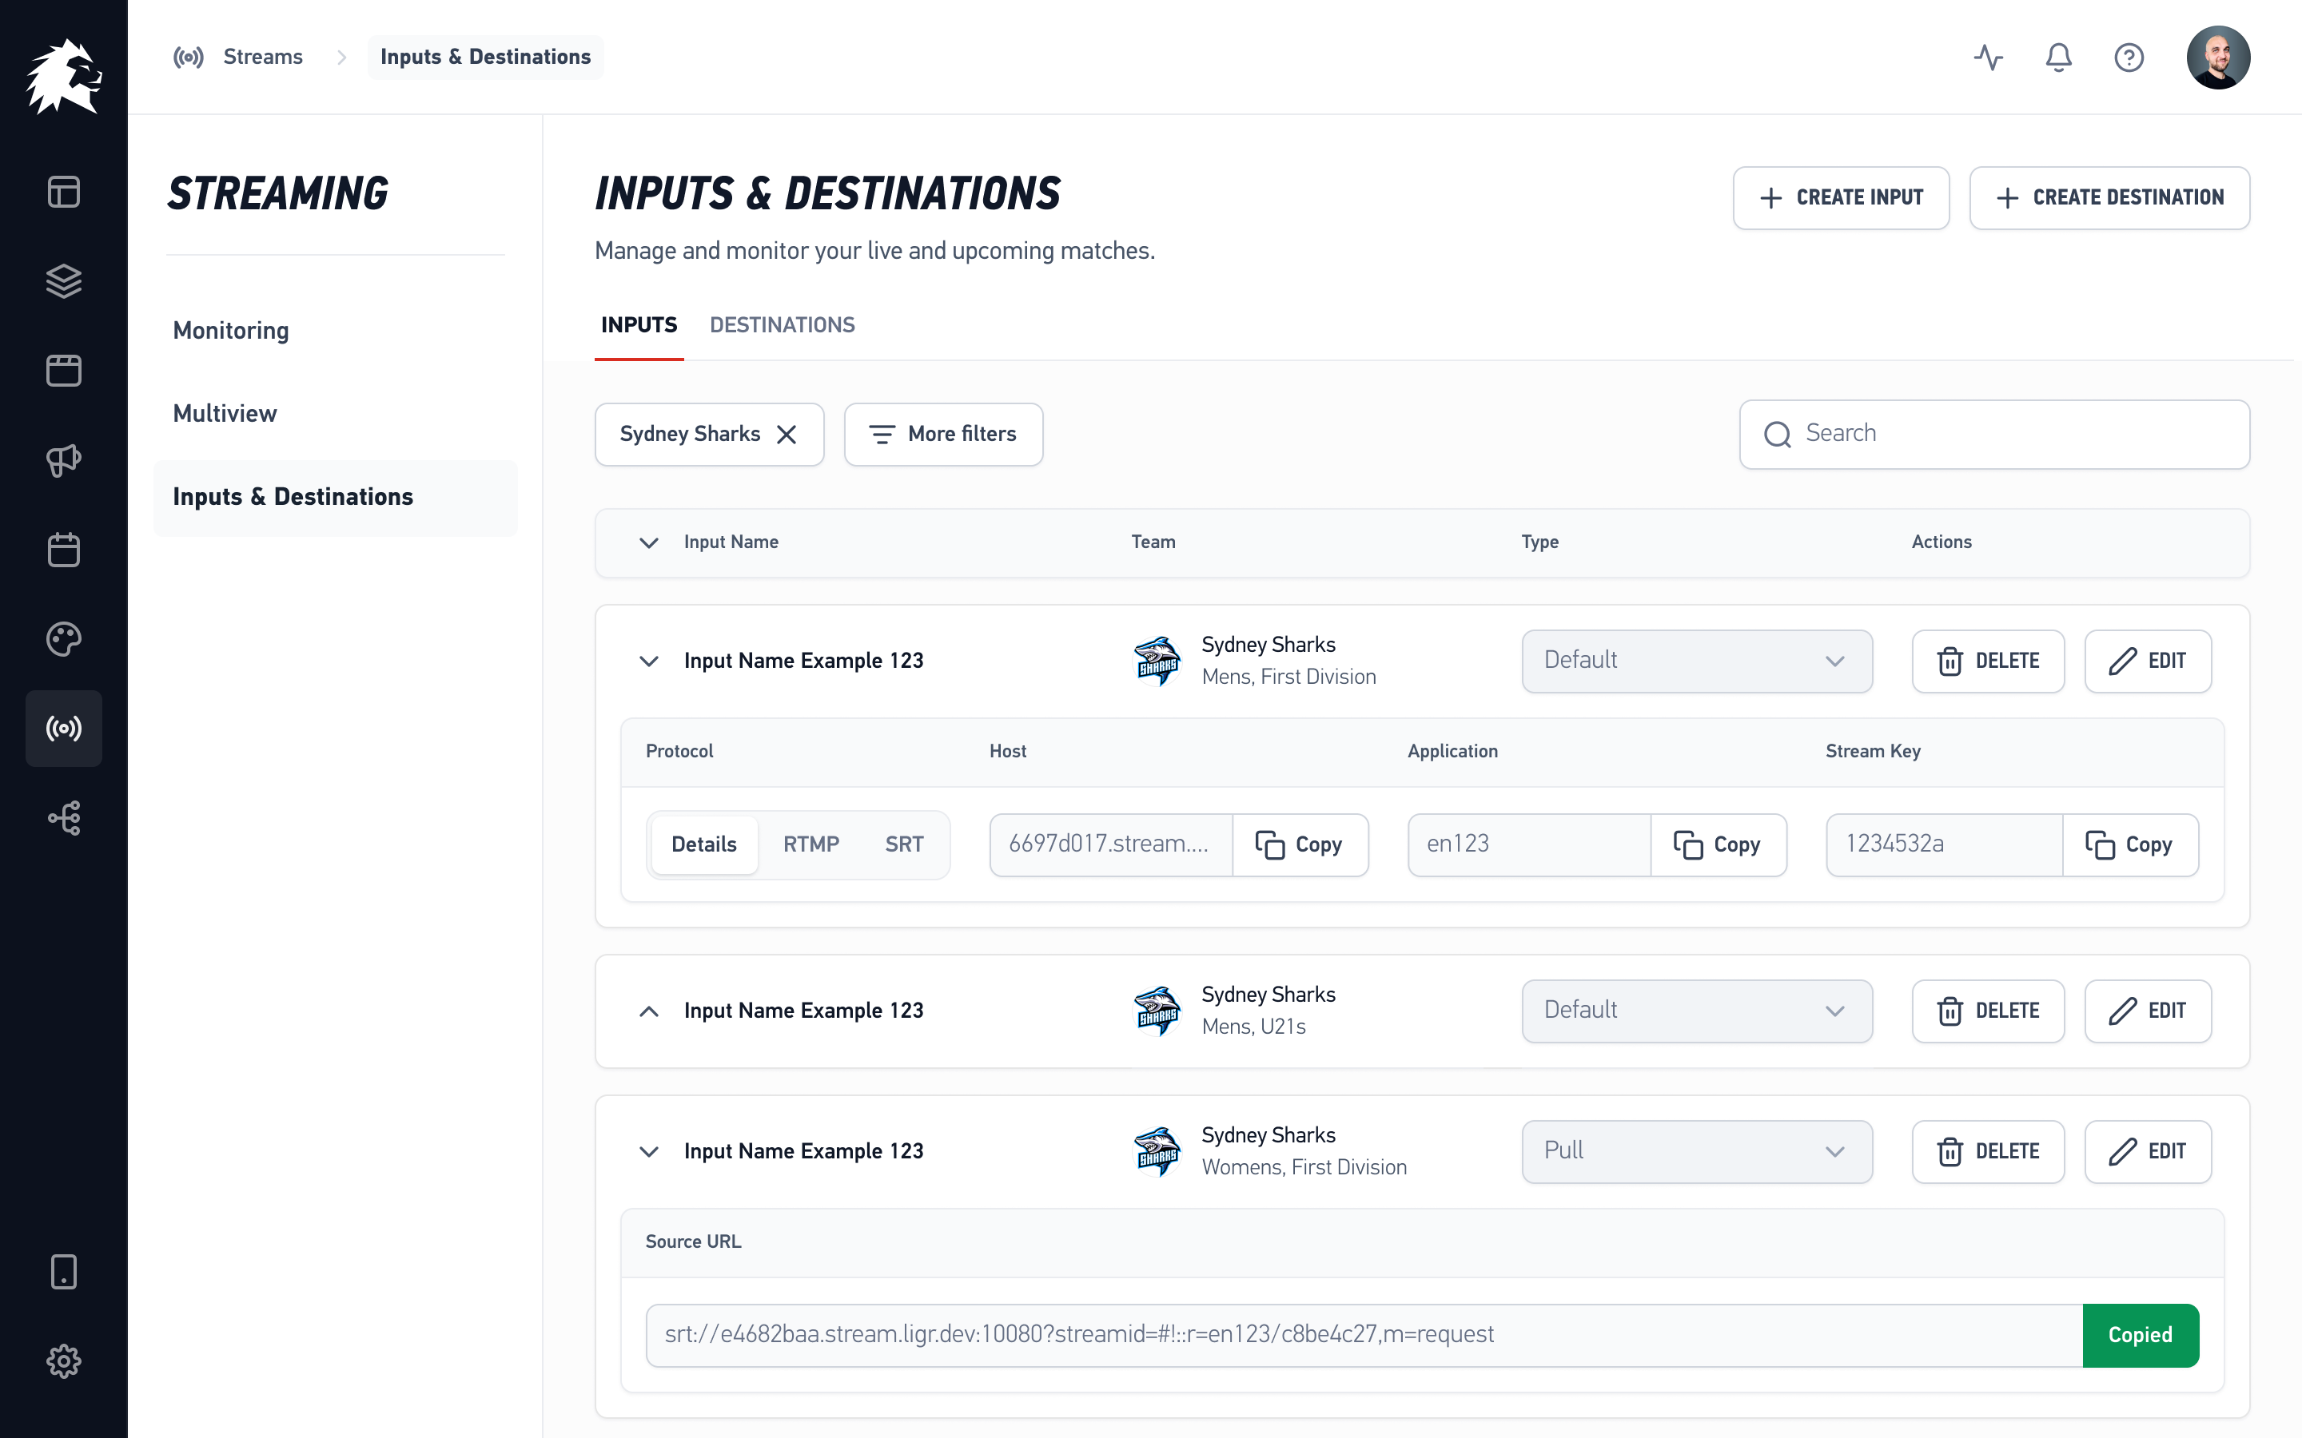Edit the Mens, First Division input

pyautogui.click(x=2148, y=661)
